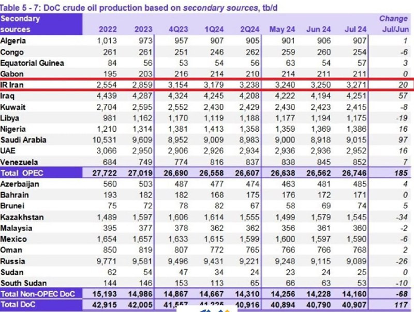Click the Total OPEC row header

[x=22, y=173]
